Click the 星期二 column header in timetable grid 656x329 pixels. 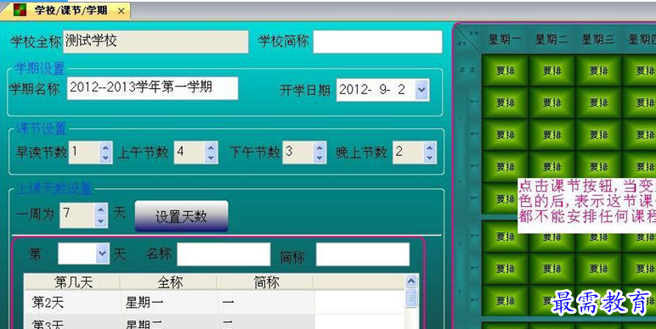point(551,40)
